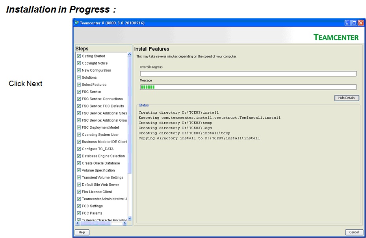Click the Steps list up arrow

[x=130, y=54]
